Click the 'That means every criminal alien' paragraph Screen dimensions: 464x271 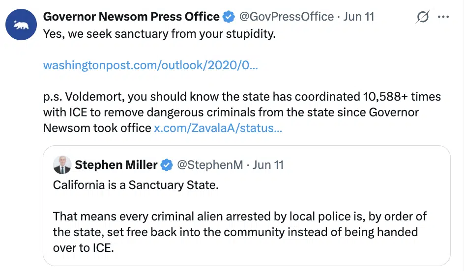[x=240, y=232]
